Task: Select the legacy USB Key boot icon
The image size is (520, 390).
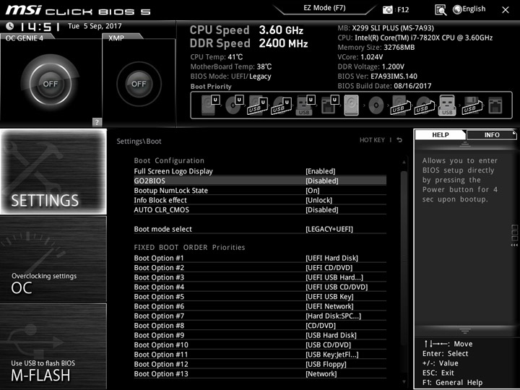Action: point(447,105)
